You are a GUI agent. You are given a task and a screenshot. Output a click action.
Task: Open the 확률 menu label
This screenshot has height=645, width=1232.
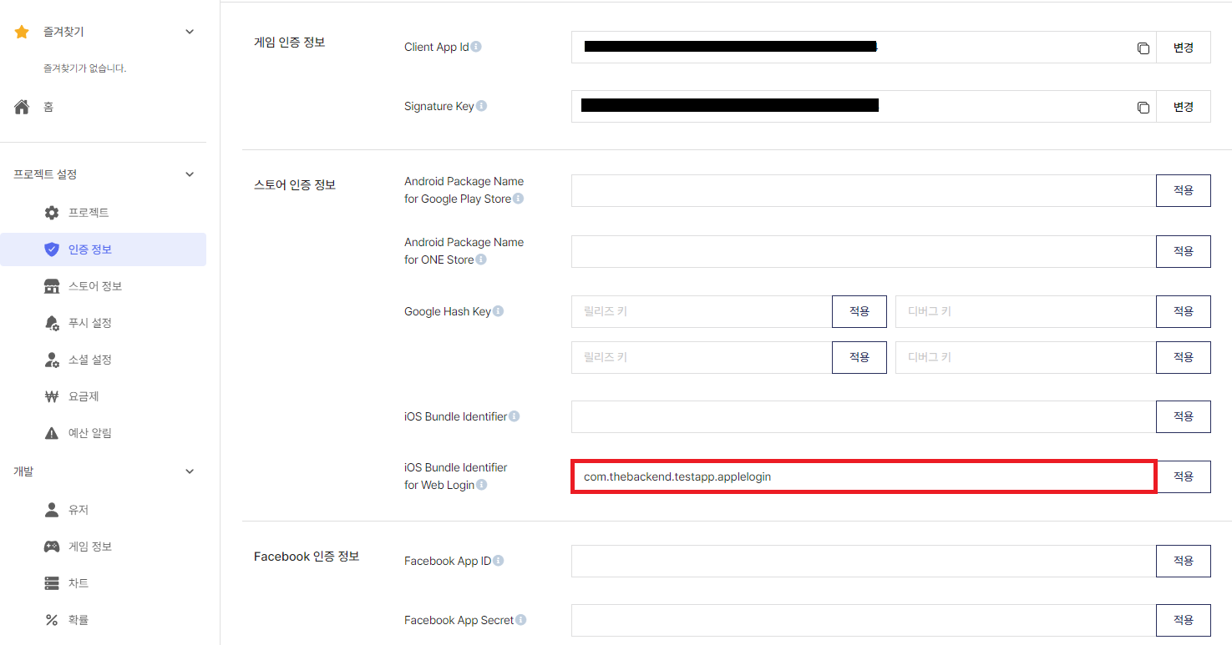[79, 620]
